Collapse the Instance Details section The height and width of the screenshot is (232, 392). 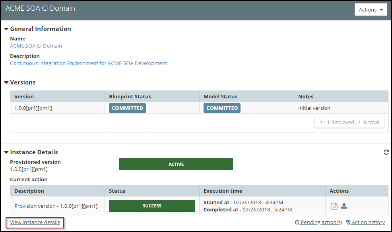coord(6,152)
